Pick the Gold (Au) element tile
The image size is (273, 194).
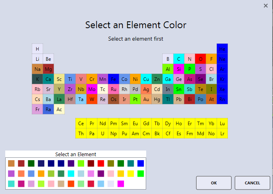coord(146,99)
